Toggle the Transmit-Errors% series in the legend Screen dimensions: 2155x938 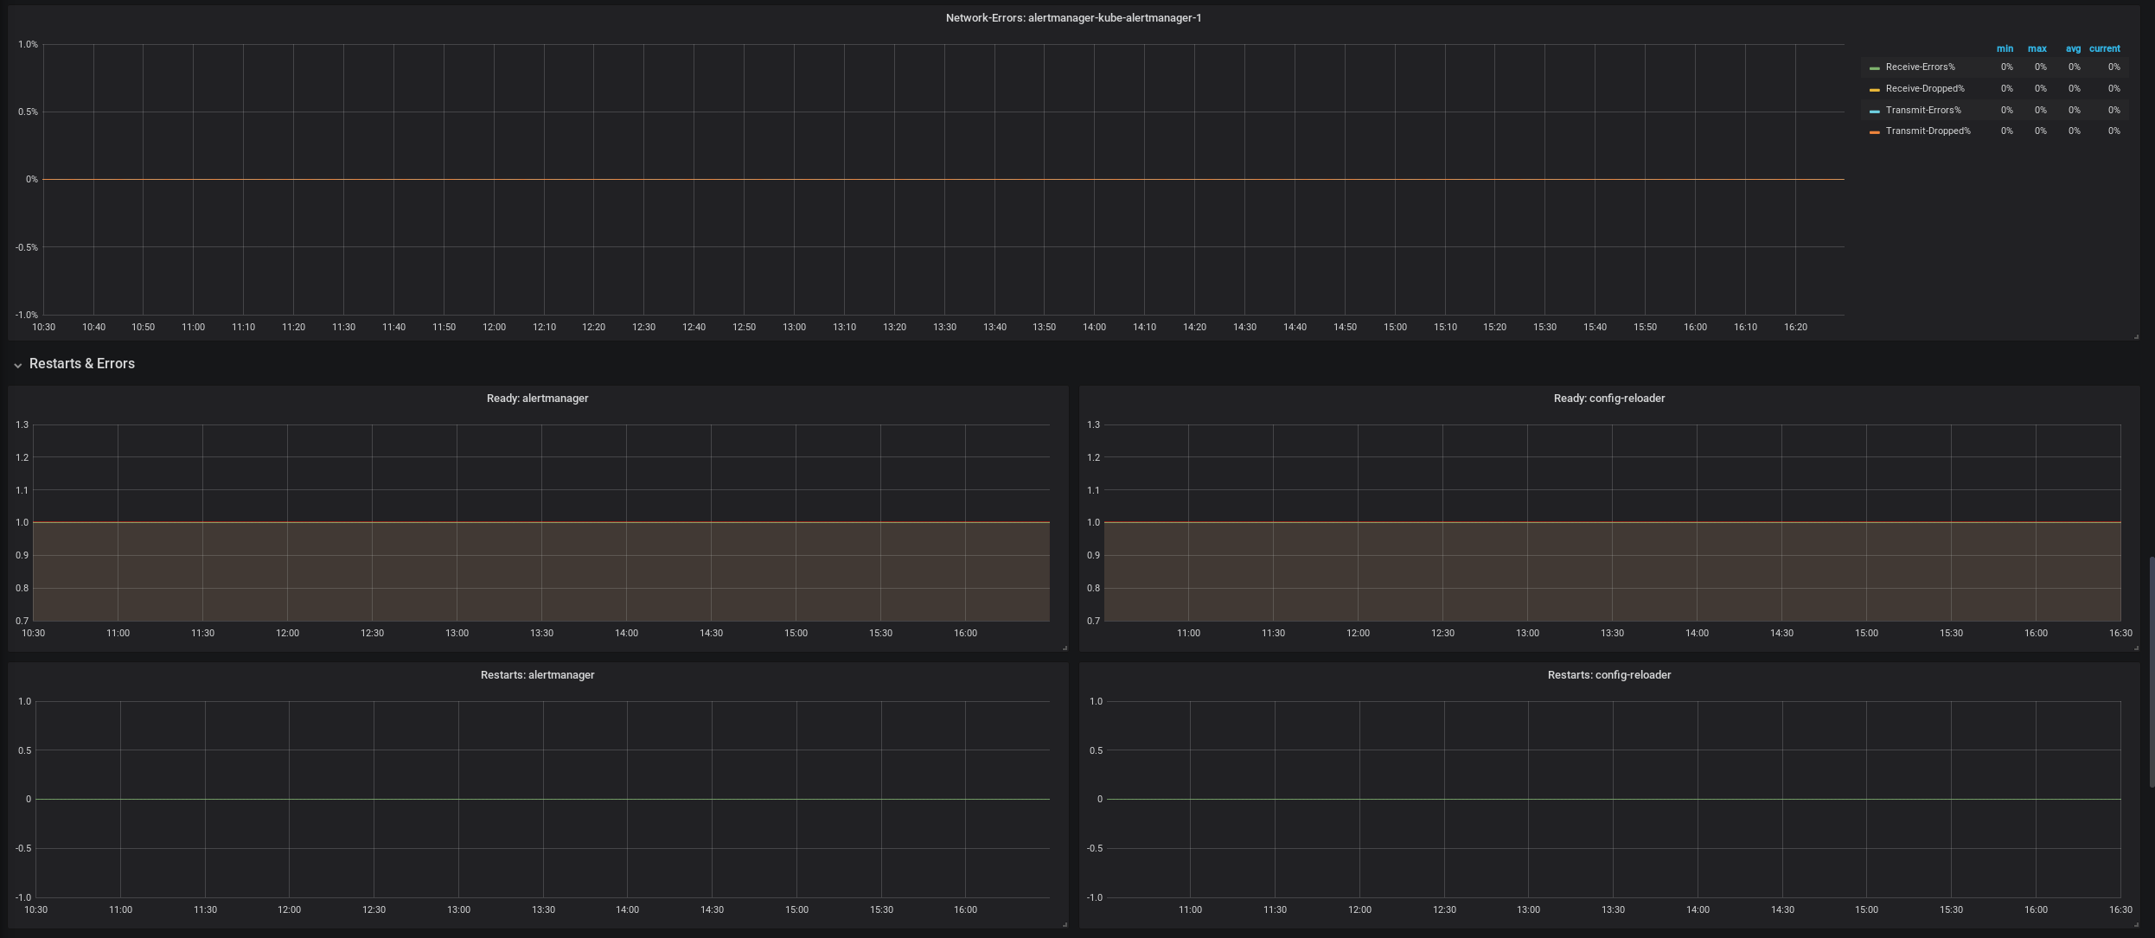tap(1923, 111)
